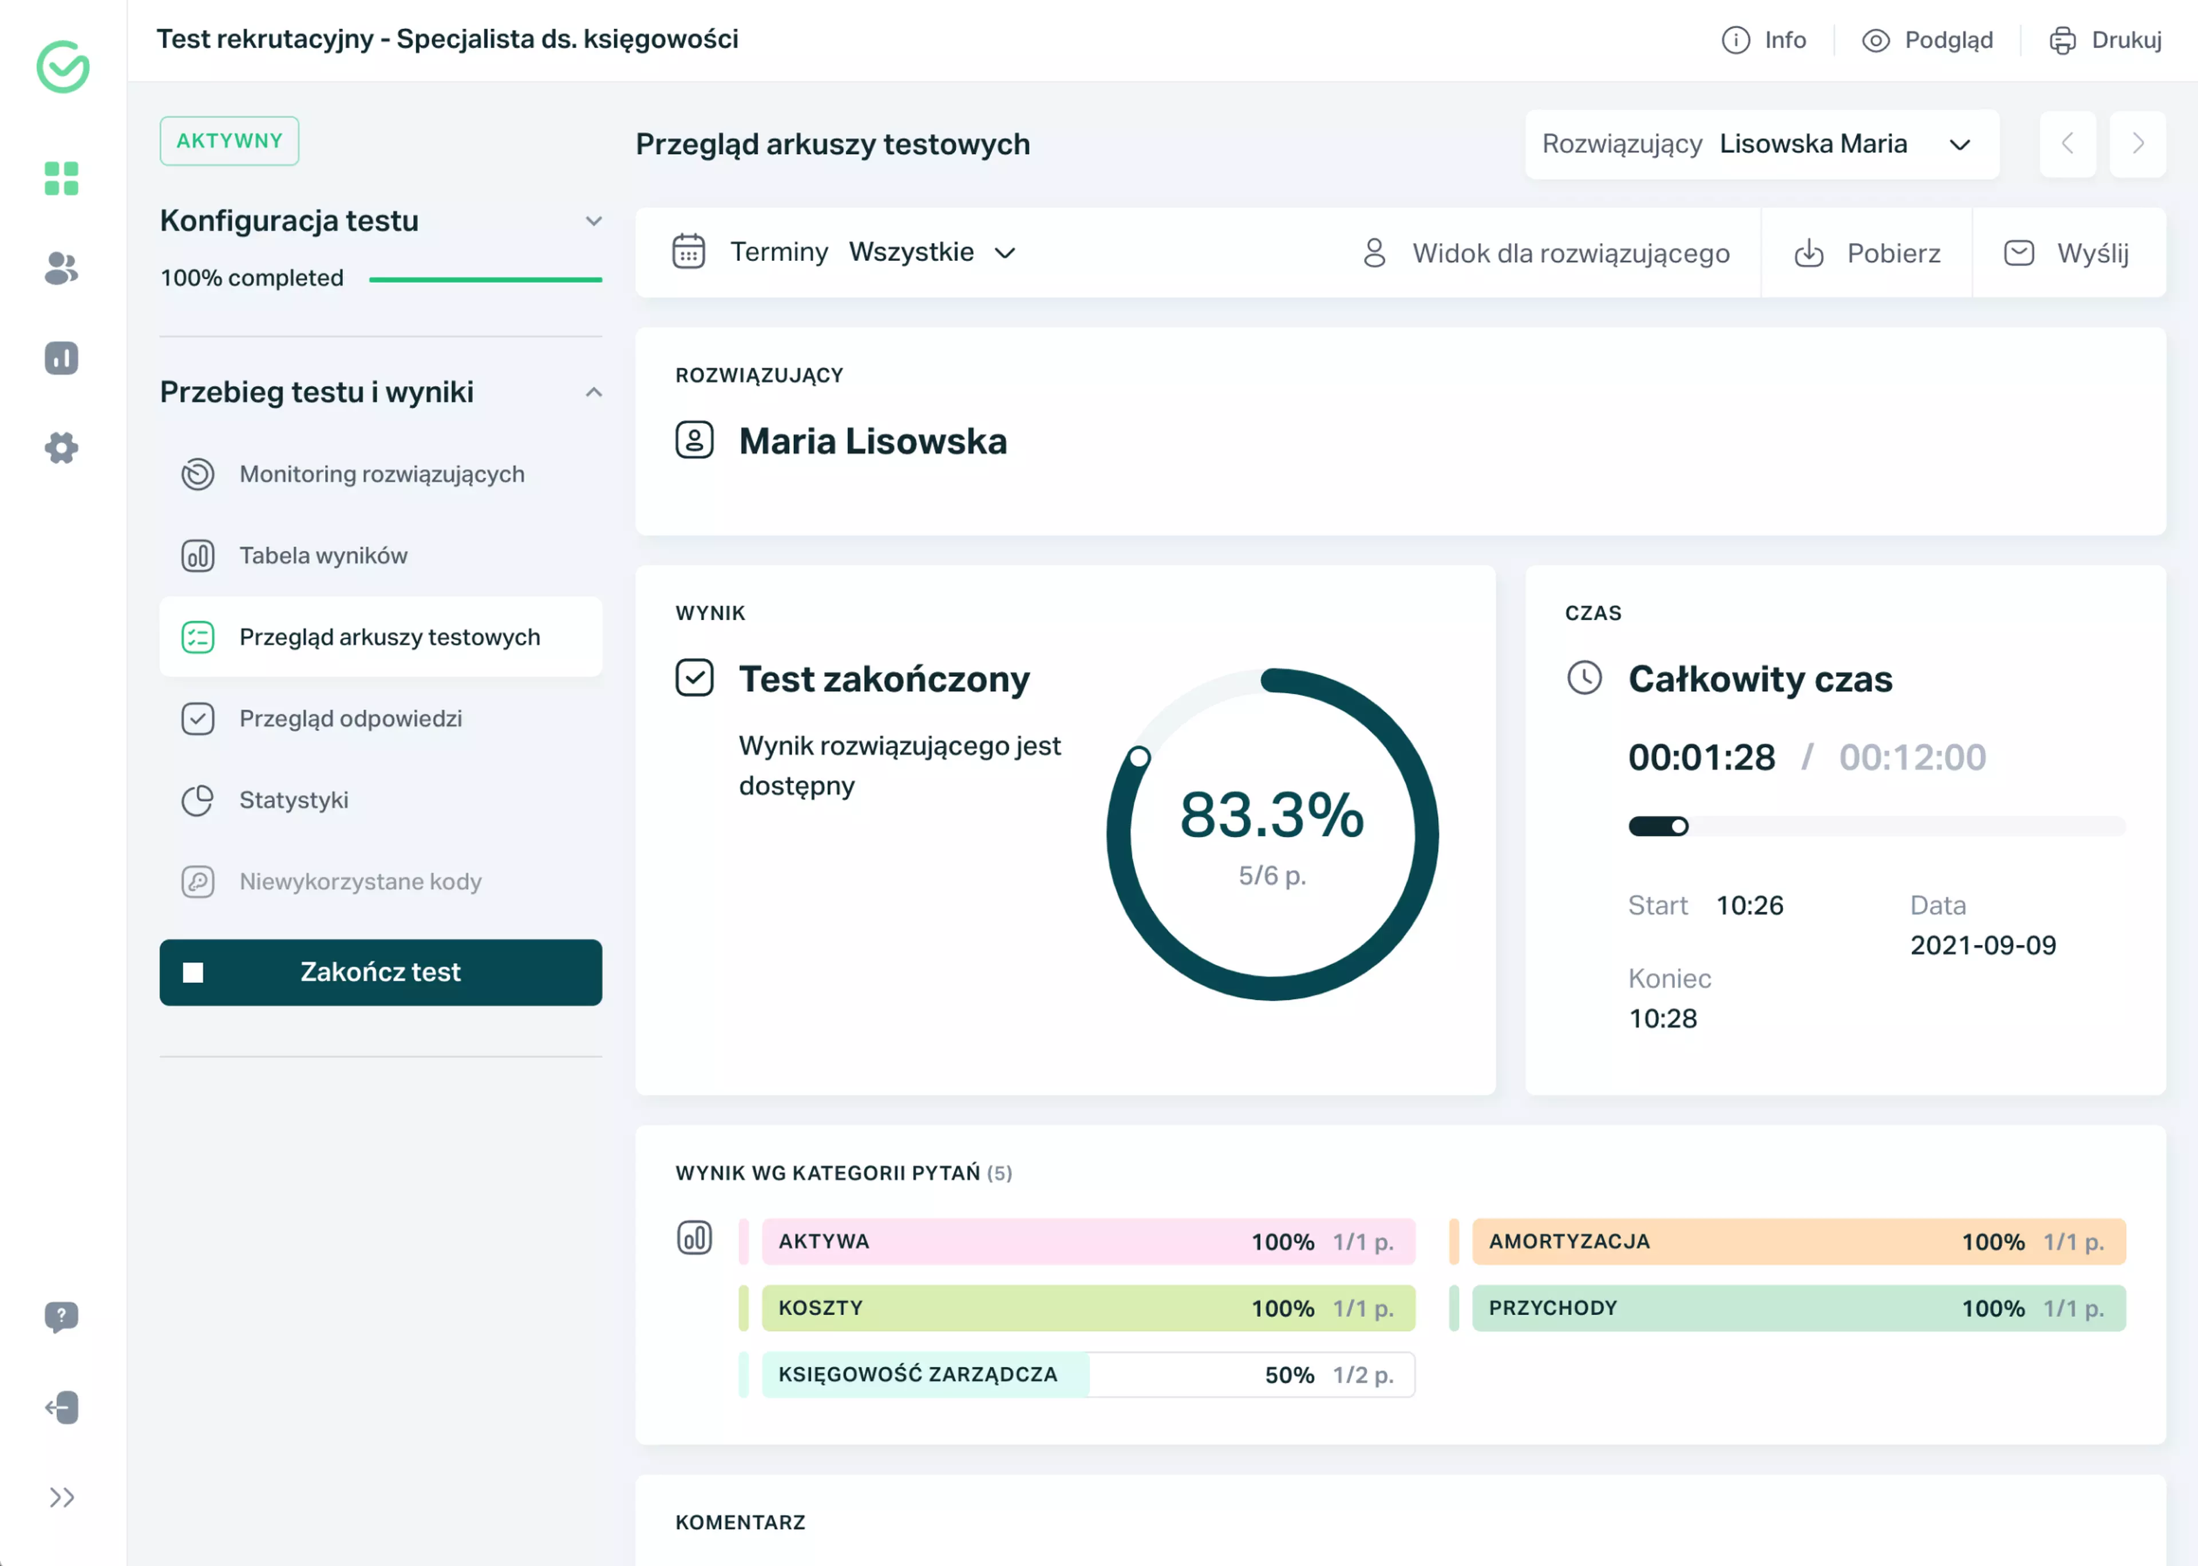Collapse Przebieg testu i wyniki chevron
Image resolution: width=2198 pixels, height=1566 pixels.
594,391
